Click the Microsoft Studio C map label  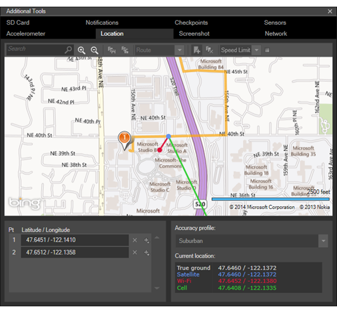coord(160,187)
